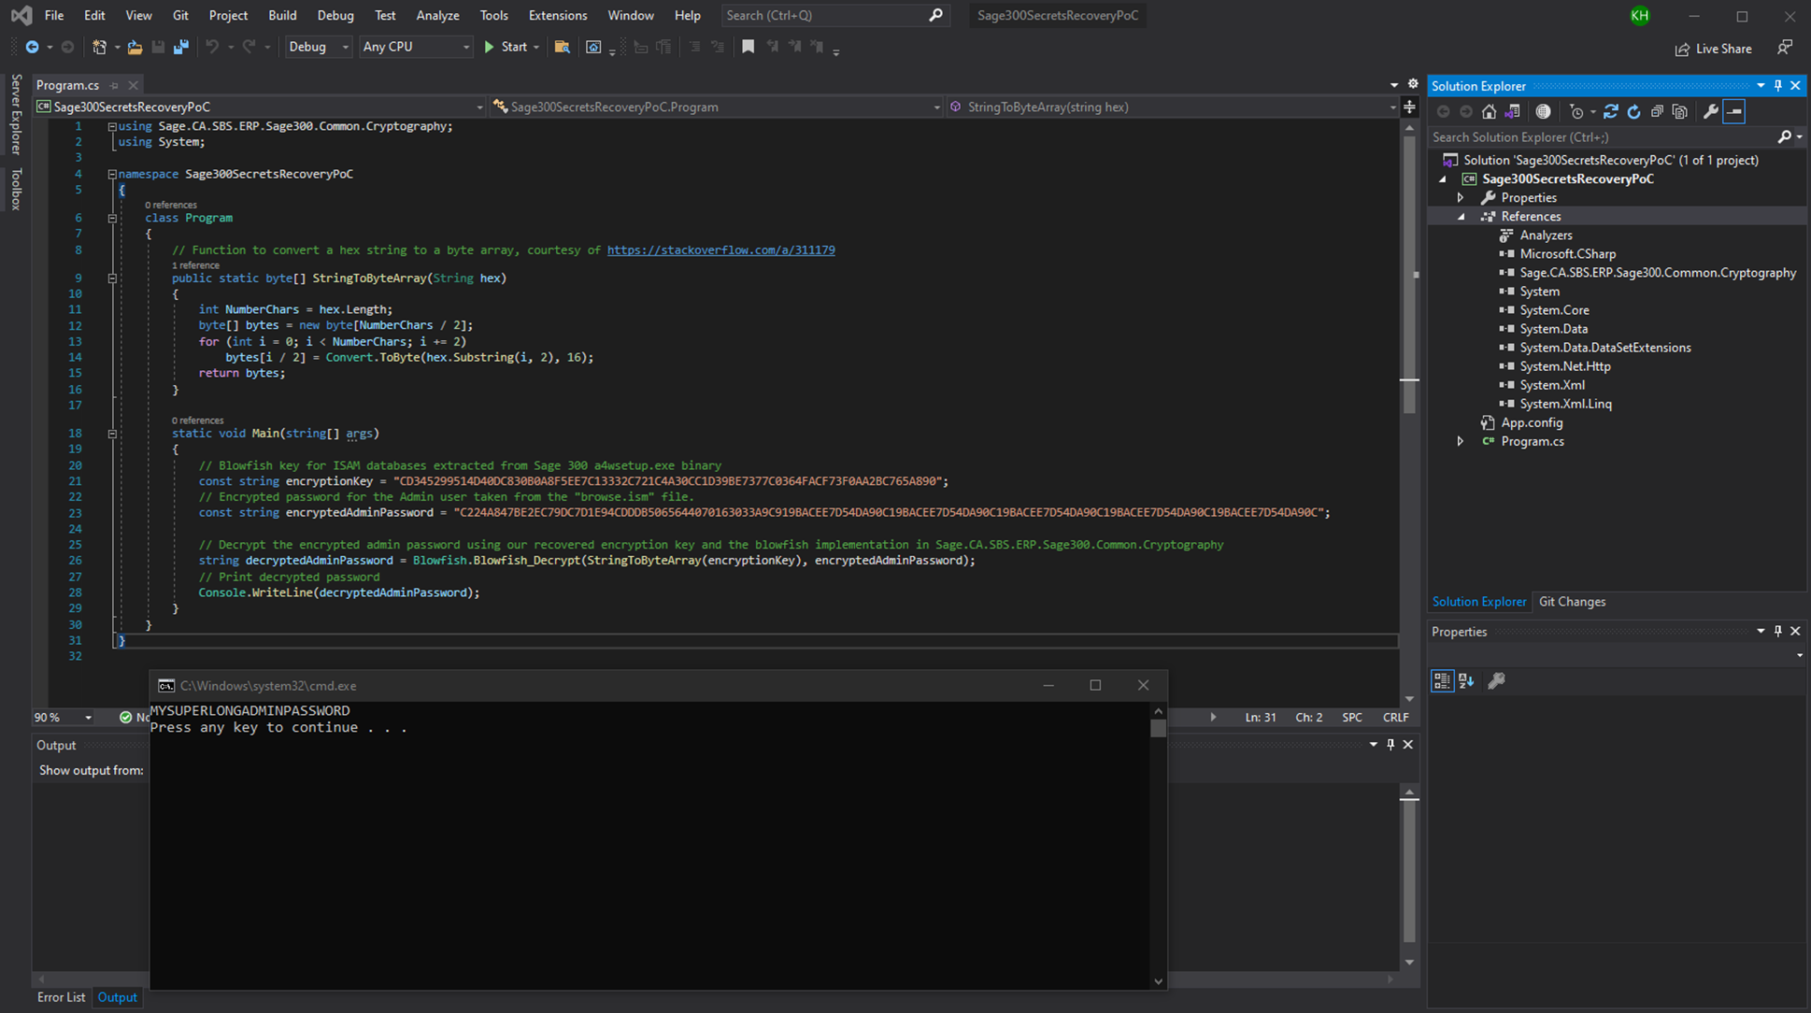
Task: Open Properties wrench icon in Solution Explorer
Action: (x=1710, y=111)
